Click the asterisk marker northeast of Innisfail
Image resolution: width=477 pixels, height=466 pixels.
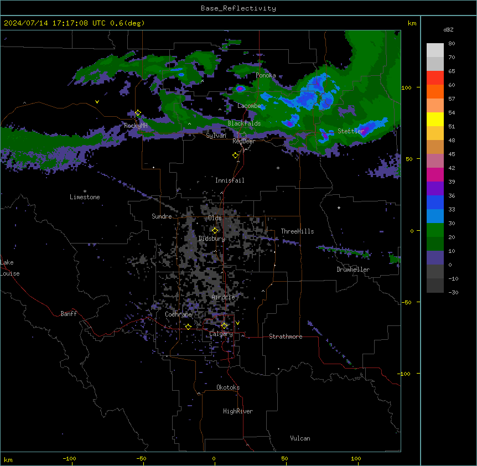tap(278, 168)
